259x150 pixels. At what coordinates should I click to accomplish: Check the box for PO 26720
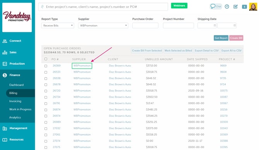pos(46,91)
